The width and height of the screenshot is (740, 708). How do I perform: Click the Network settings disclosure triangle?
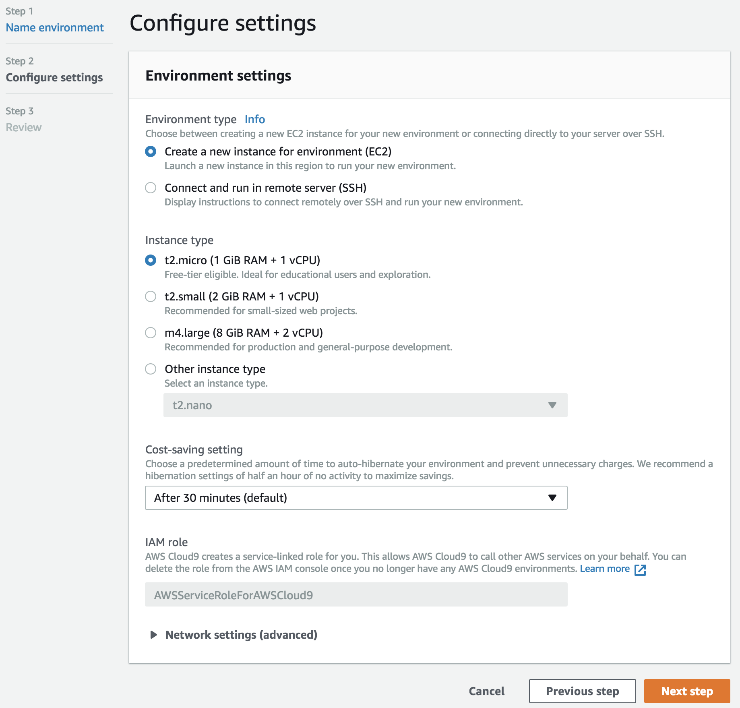[x=153, y=635]
